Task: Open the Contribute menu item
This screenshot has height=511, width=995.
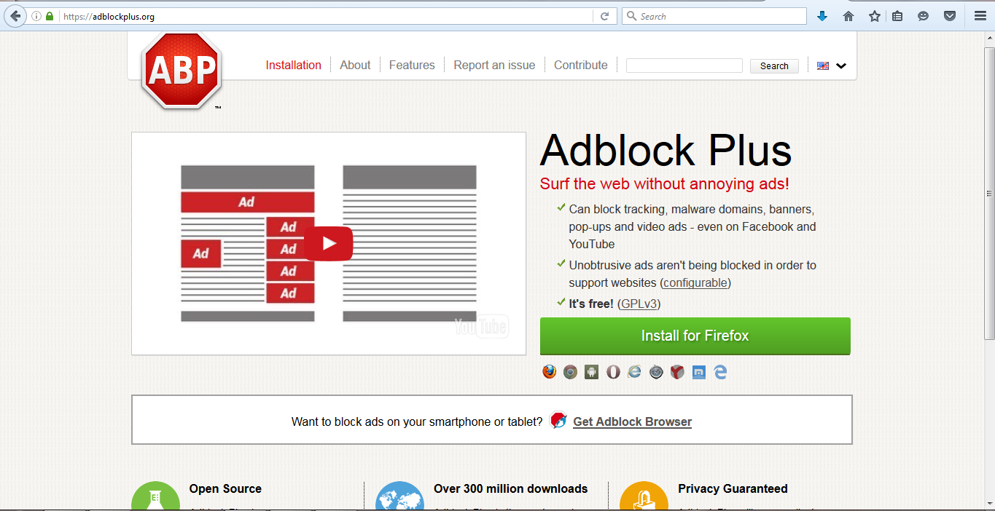Action: (581, 65)
